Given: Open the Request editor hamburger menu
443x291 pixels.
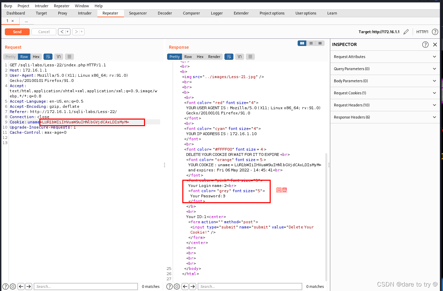Looking at the screenshot, I should point(69,57).
